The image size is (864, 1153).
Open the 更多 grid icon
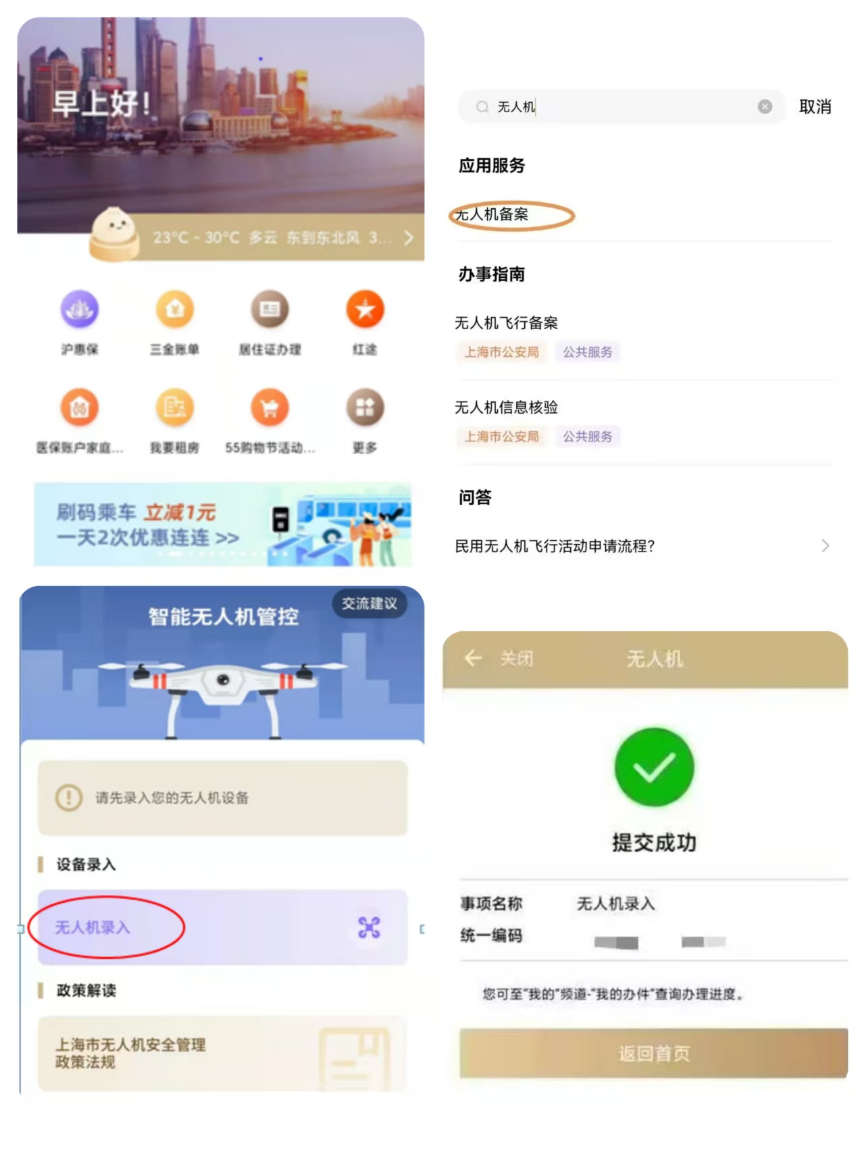coord(365,408)
